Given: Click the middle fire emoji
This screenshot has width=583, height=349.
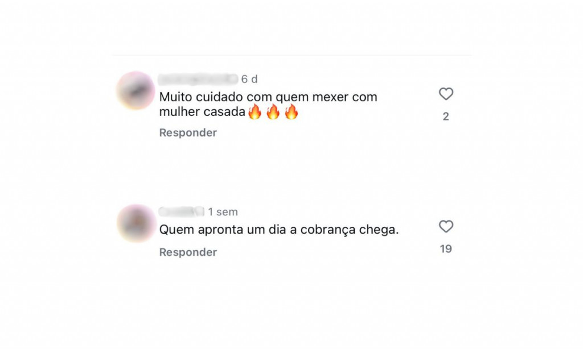Looking at the screenshot, I should click(273, 111).
